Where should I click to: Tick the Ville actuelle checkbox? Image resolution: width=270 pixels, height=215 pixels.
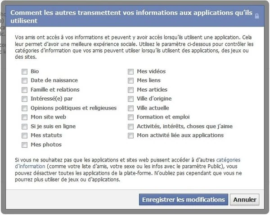click(130, 108)
